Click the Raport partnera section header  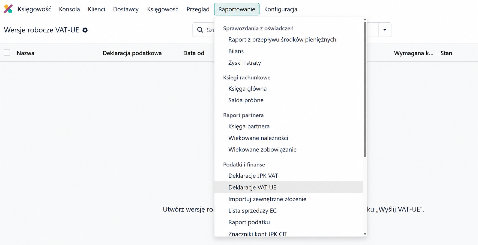click(x=243, y=115)
